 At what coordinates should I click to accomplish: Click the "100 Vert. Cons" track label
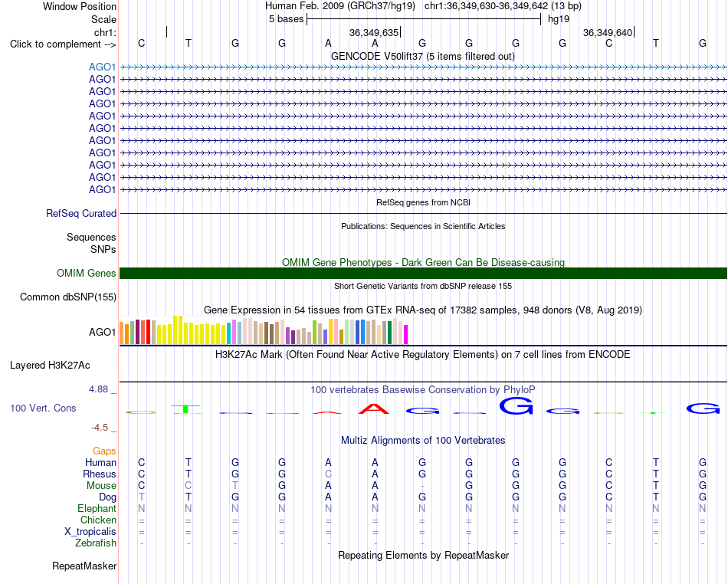(x=43, y=408)
